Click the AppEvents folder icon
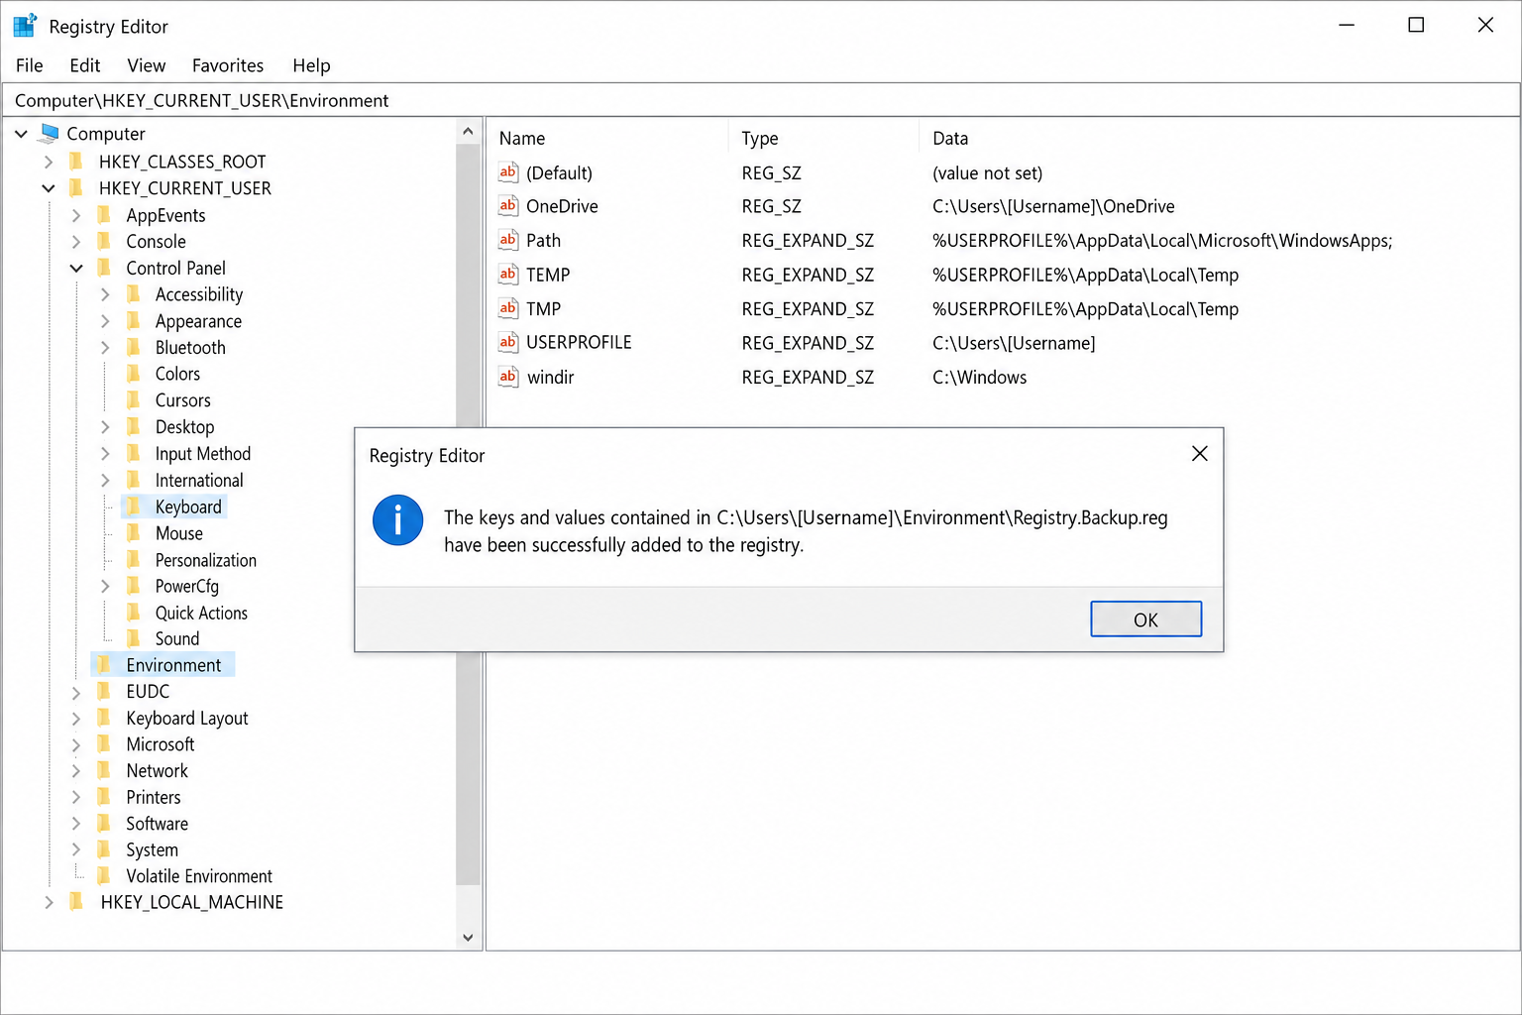This screenshot has width=1522, height=1015. click(x=104, y=215)
